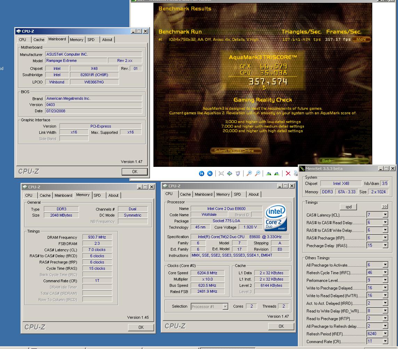Go to the previous image in the viewer
The image size is (398, 349).
(x=201, y=173)
